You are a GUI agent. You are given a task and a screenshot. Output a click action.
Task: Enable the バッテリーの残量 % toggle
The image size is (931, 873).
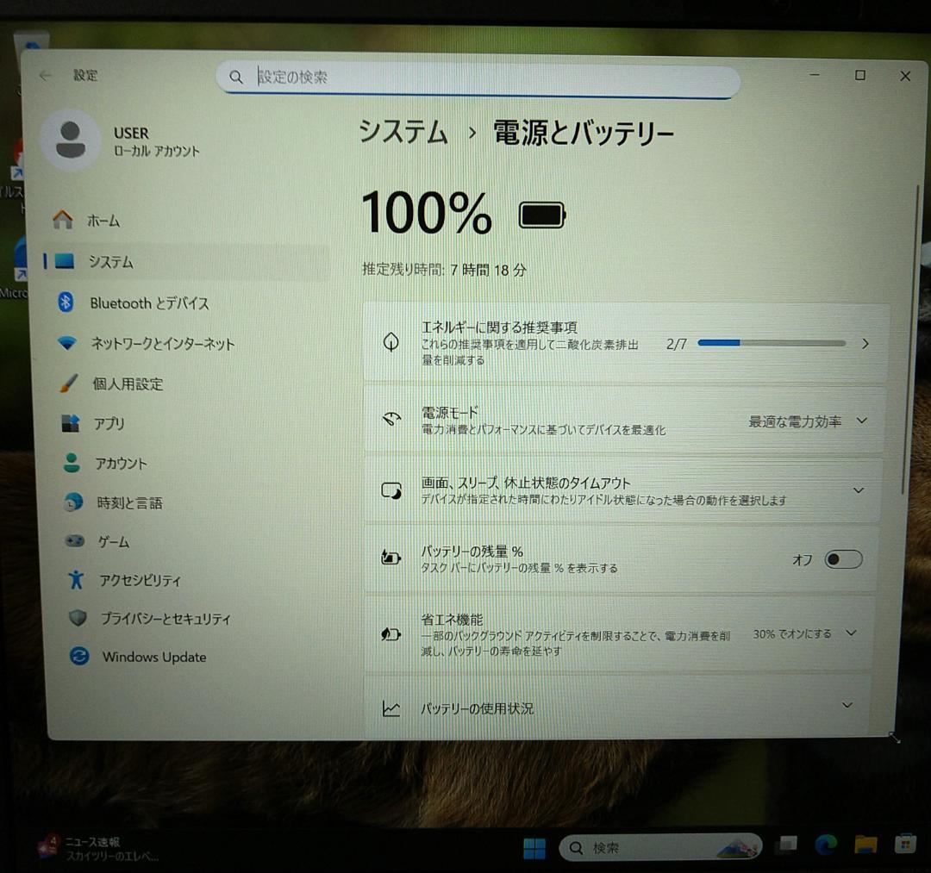click(x=842, y=559)
